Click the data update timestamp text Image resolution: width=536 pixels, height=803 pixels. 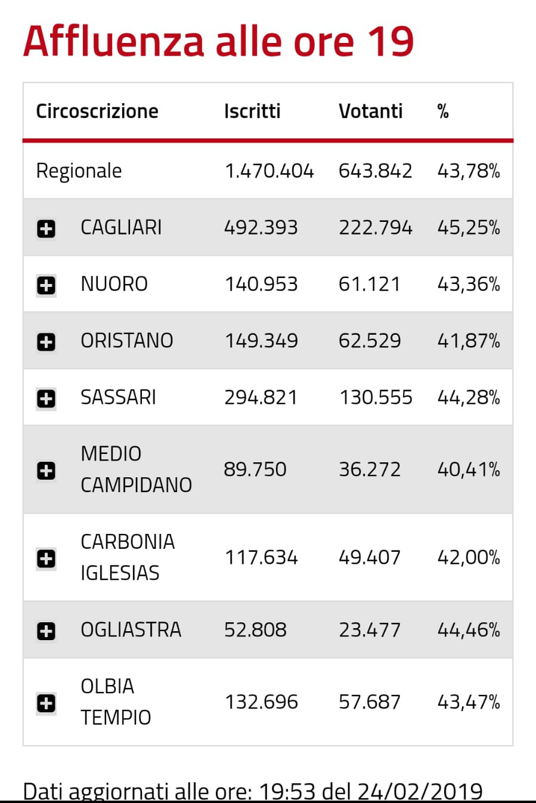(253, 791)
